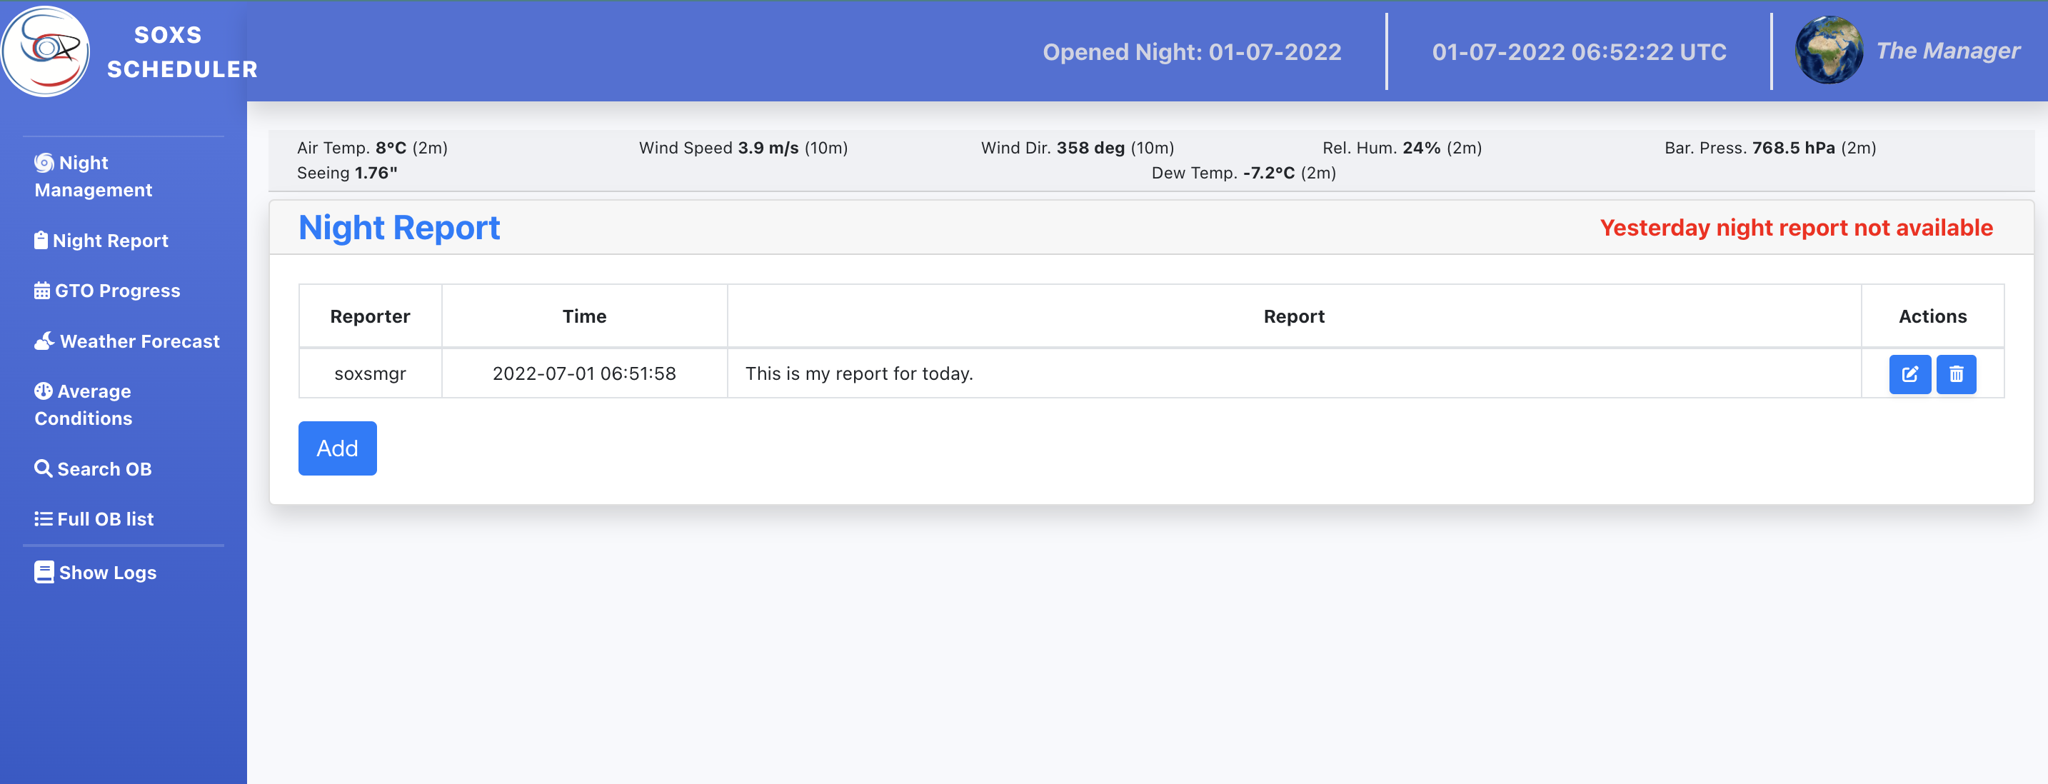Click the Weather Forecast cloud-moon icon
The height and width of the screenshot is (784, 2048).
coord(44,341)
